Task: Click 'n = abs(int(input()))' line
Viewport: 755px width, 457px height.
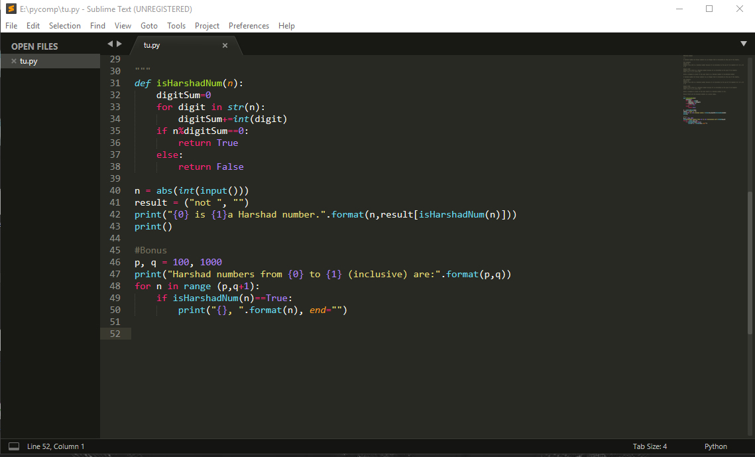Action: coord(192,190)
